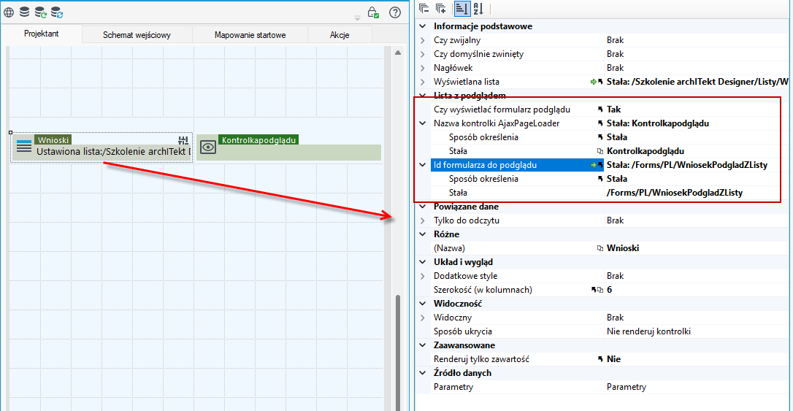
Task: Click Brak value of Dodatkowe style
Action: [x=697, y=276]
